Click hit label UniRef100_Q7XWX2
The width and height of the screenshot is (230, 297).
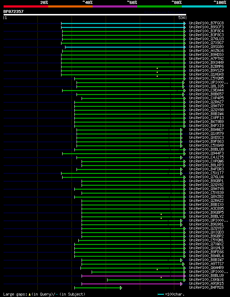tap(206, 244)
